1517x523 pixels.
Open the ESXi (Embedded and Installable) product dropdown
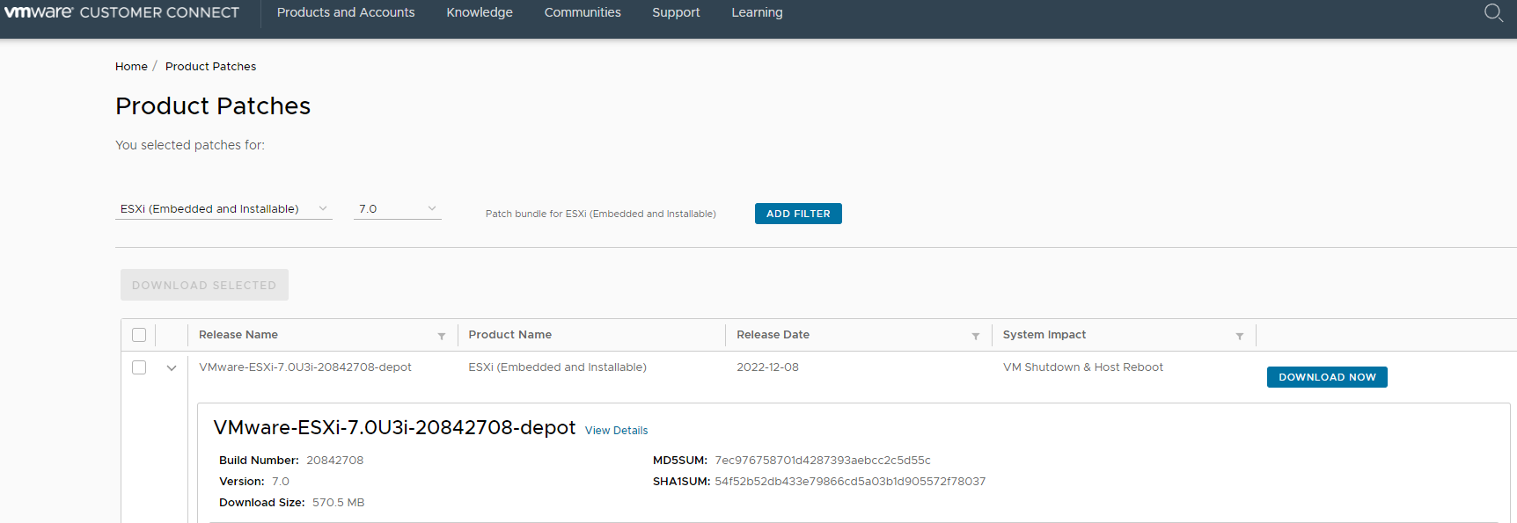point(224,209)
